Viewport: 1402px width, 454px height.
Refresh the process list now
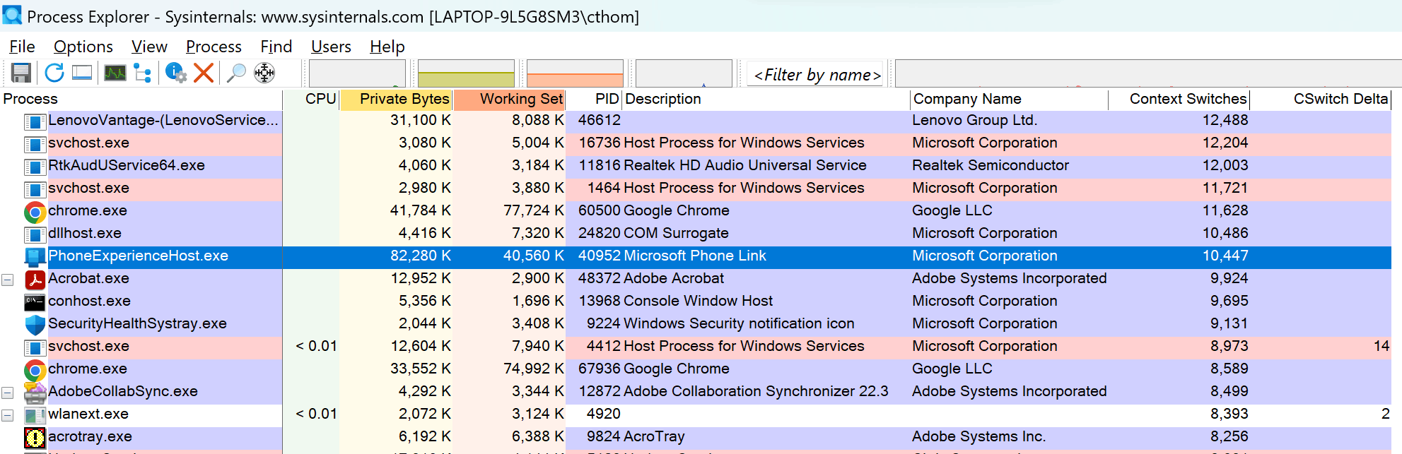tap(54, 73)
